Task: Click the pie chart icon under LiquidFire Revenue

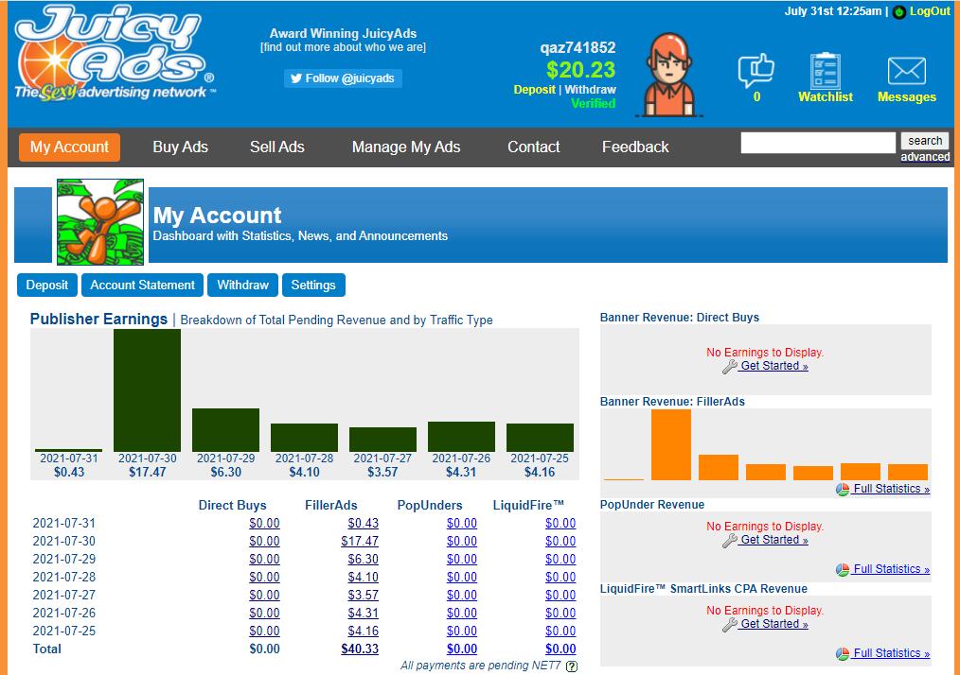Action: [843, 653]
